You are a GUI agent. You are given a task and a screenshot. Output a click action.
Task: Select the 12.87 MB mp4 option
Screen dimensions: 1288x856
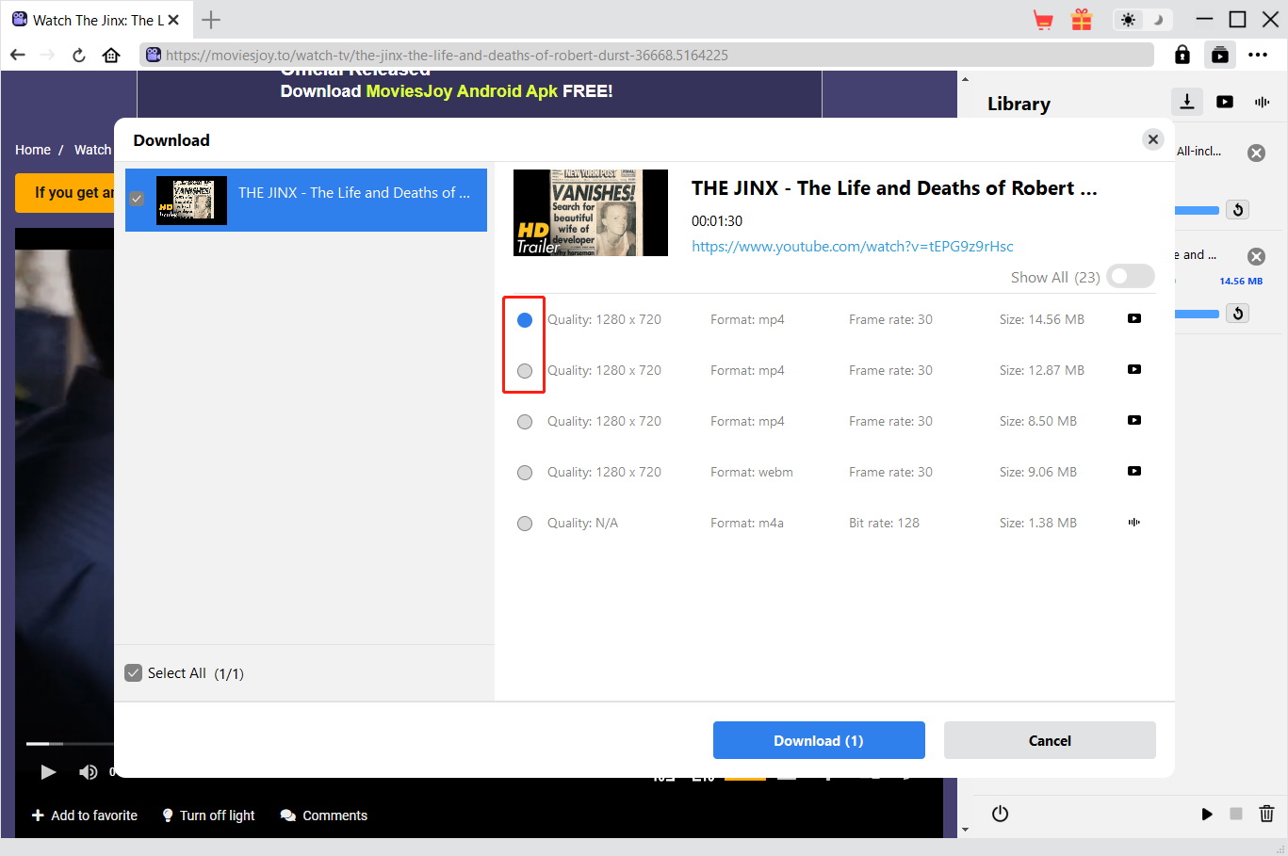(x=525, y=371)
